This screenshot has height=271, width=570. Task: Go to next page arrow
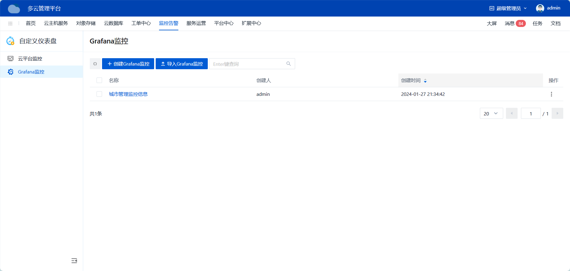click(557, 113)
